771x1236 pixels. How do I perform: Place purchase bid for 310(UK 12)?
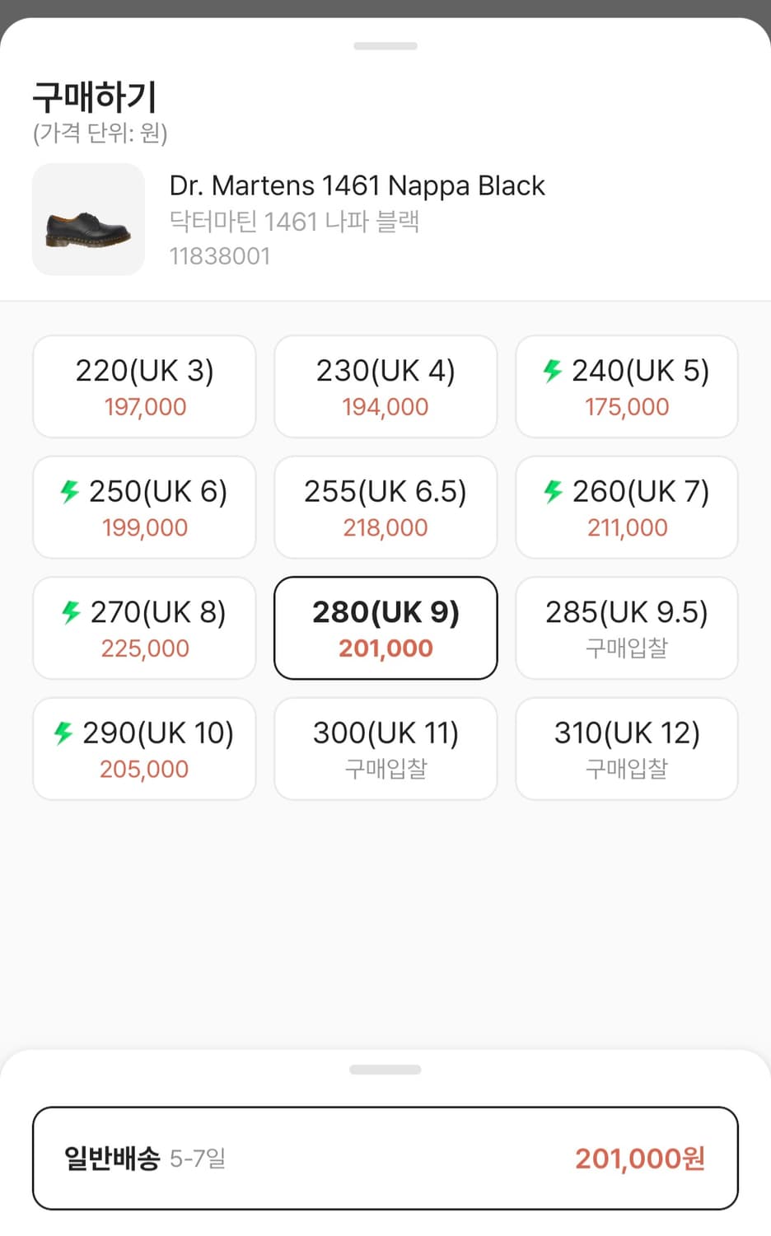[x=627, y=748]
